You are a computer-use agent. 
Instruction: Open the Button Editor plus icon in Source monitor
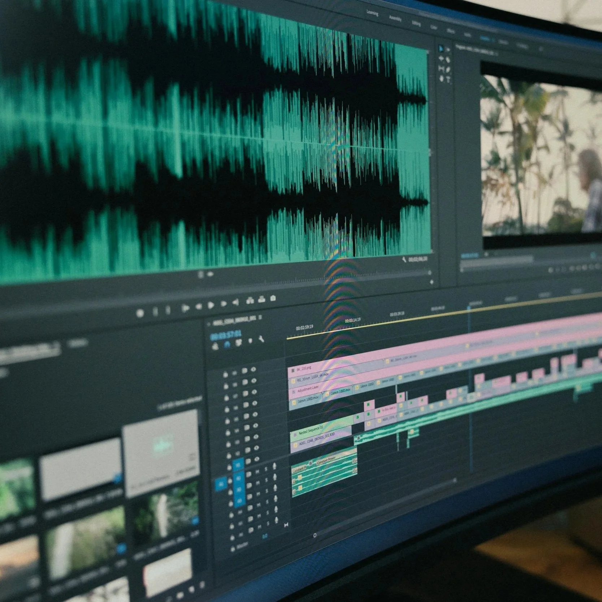point(432,282)
